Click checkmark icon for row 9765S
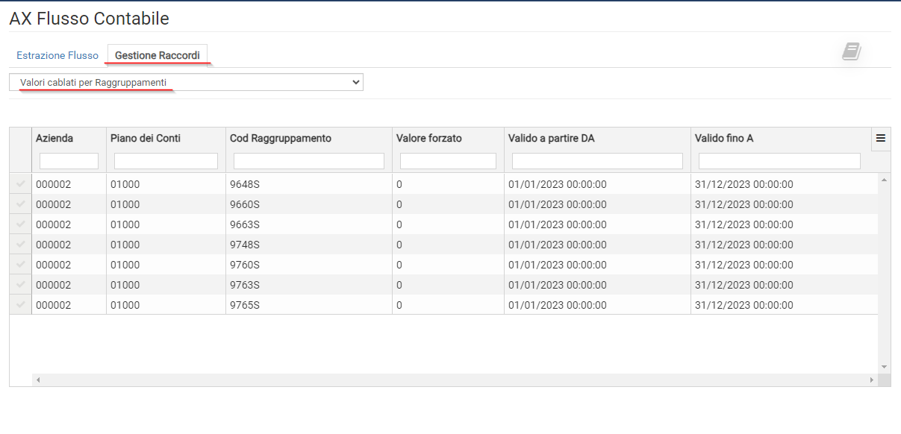 click(21, 304)
